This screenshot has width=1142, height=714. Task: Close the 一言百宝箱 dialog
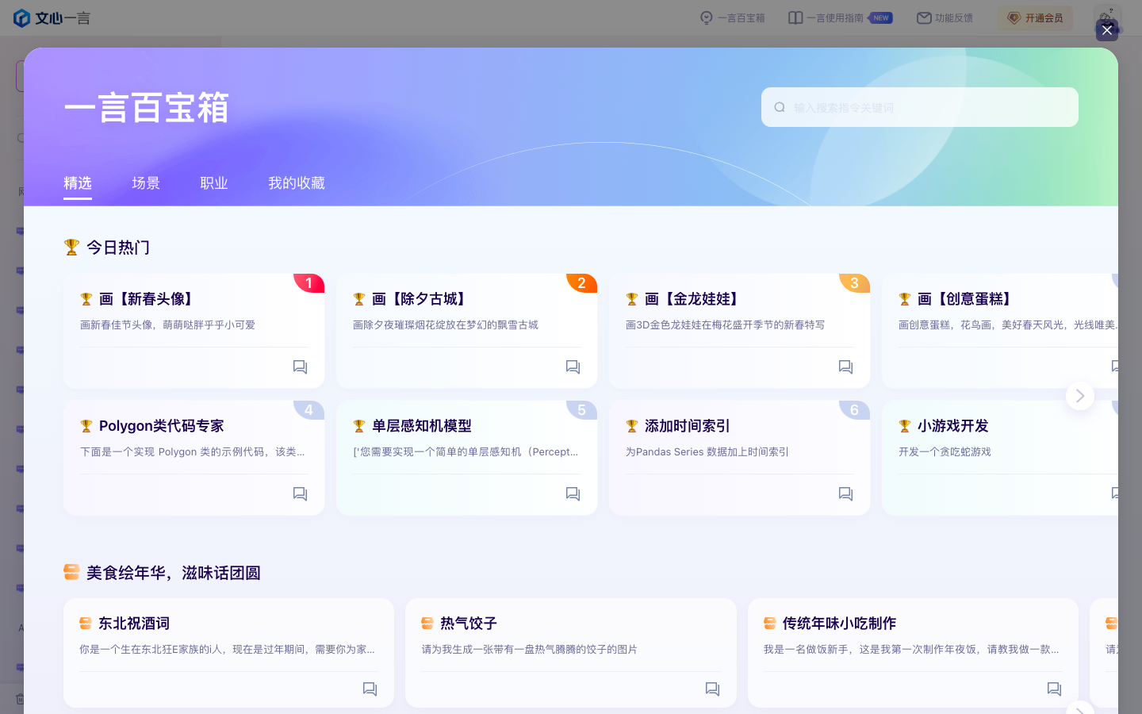click(1106, 30)
